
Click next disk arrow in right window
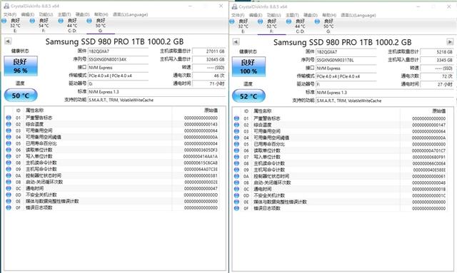coord(450,42)
